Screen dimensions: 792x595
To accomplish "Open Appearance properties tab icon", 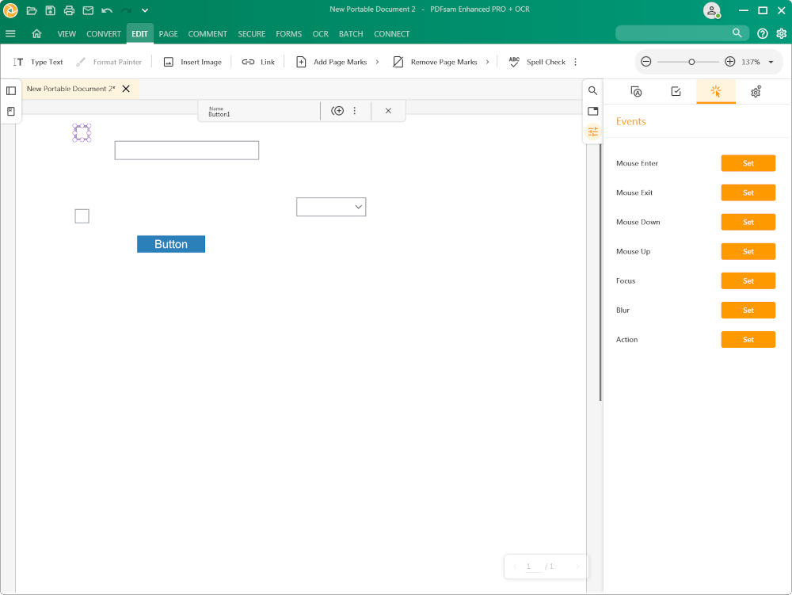I will (x=636, y=91).
